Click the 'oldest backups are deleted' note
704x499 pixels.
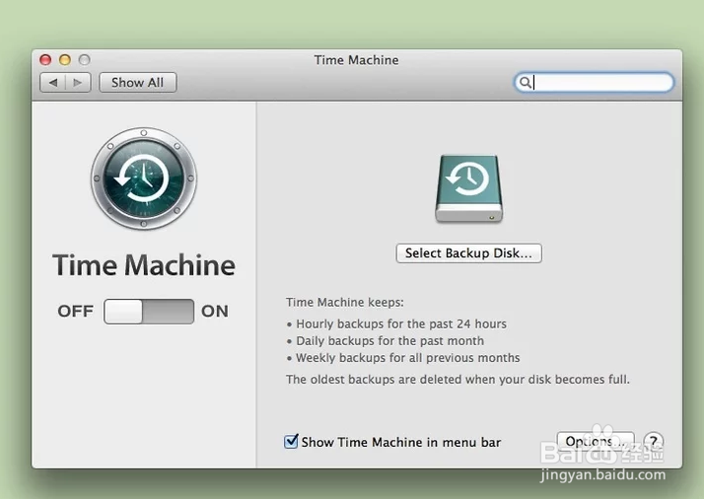(458, 380)
